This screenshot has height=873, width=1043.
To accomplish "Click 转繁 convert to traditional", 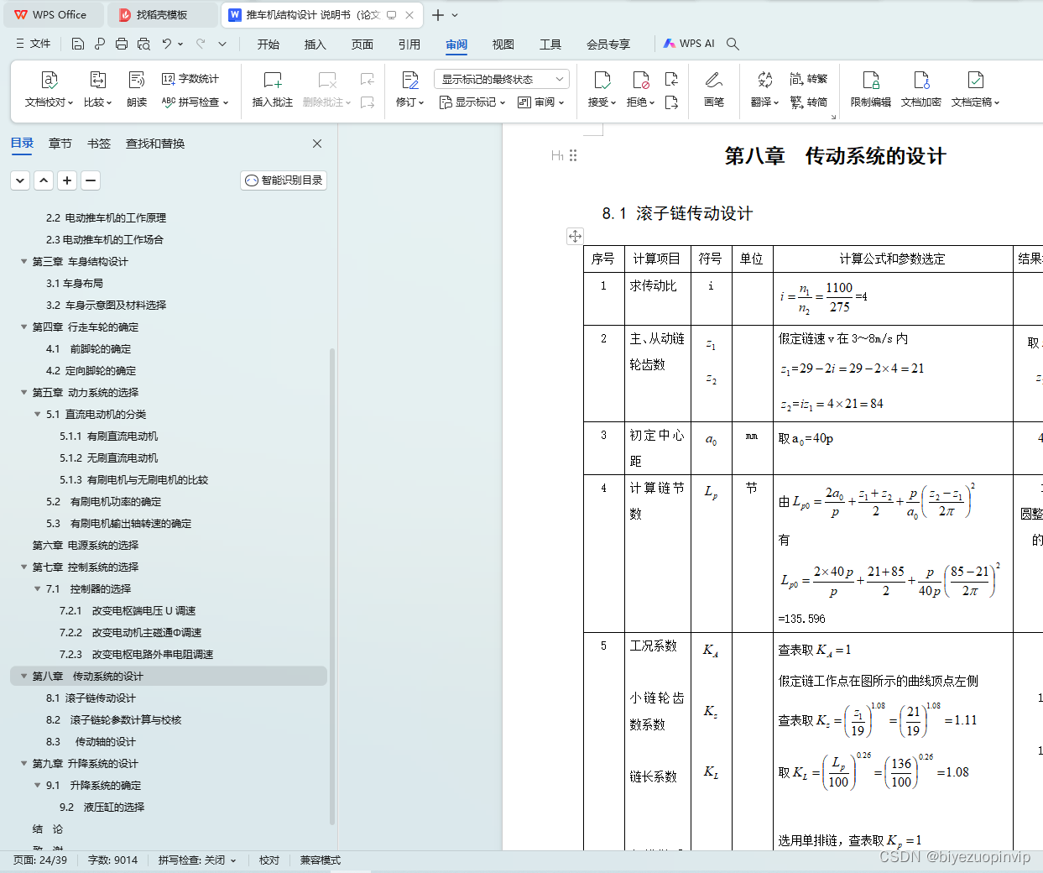I will (809, 79).
